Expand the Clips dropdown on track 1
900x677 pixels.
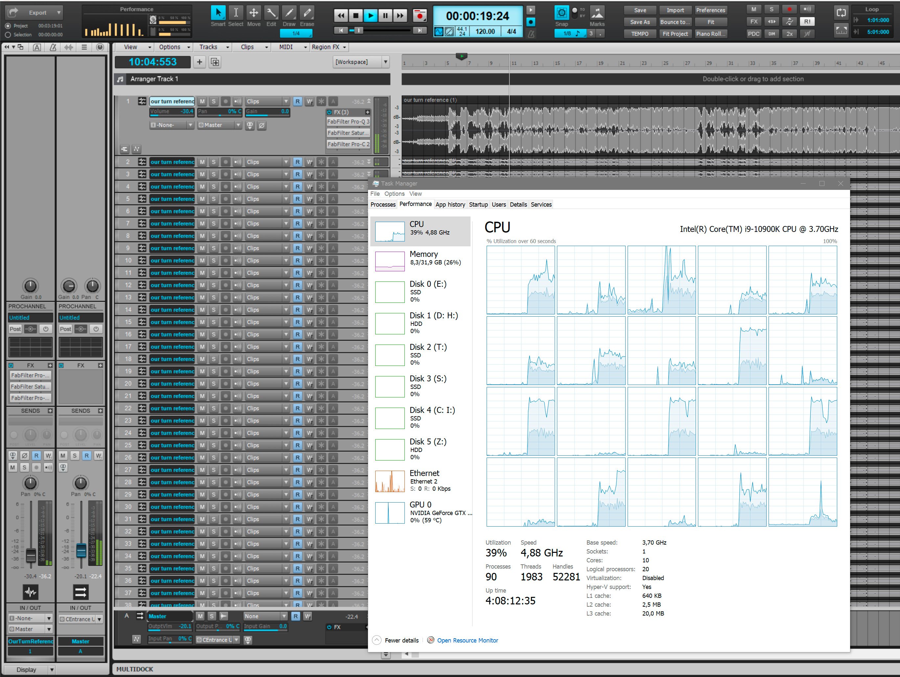[x=267, y=101]
